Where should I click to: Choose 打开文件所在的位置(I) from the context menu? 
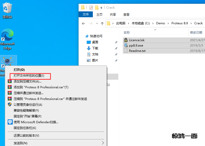click(x=29, y=76)
